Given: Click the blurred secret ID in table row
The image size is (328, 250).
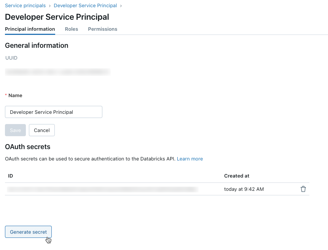Looking at the screenshot, I should point(102,189).
